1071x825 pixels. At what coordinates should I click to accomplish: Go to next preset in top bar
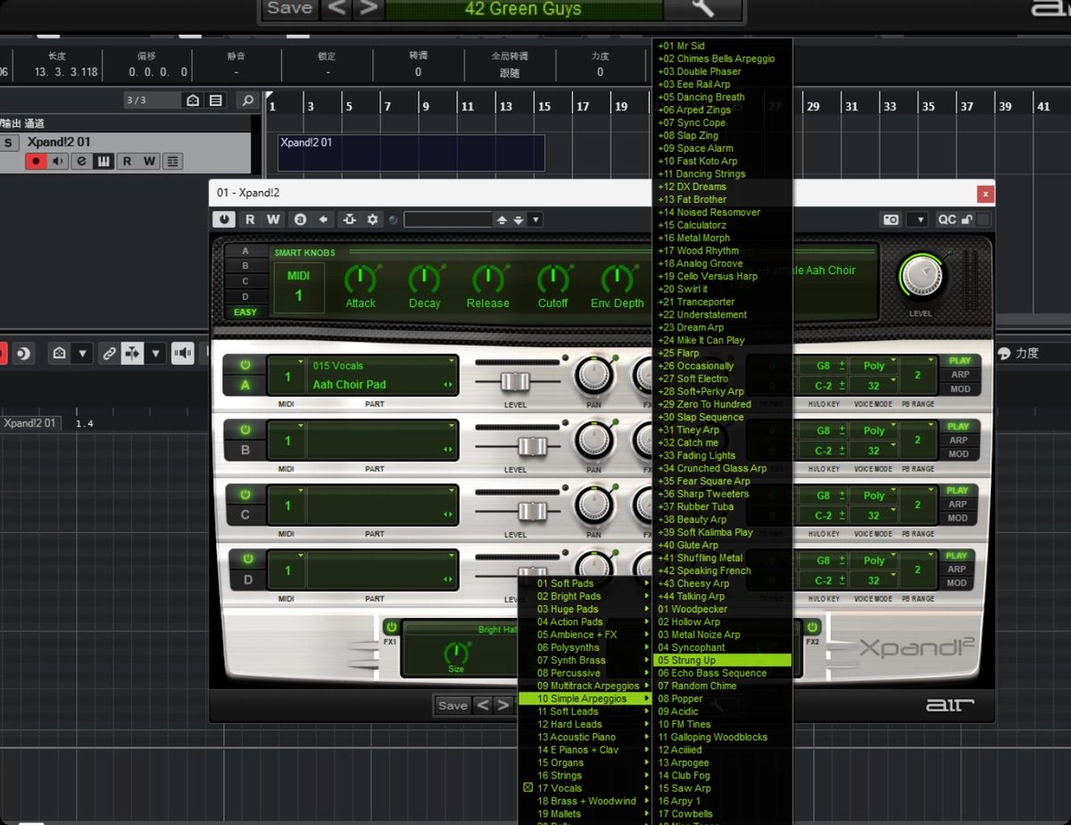(x=367, y=8)
